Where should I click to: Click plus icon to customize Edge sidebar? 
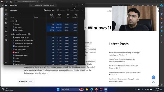(162, 42)
